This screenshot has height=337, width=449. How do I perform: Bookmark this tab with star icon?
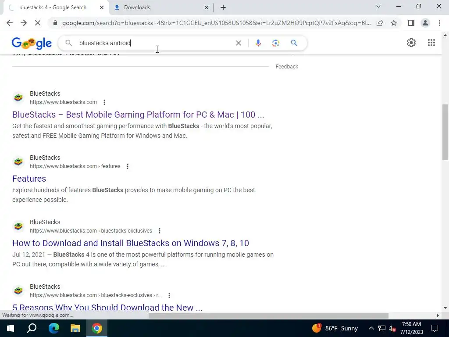394,23
